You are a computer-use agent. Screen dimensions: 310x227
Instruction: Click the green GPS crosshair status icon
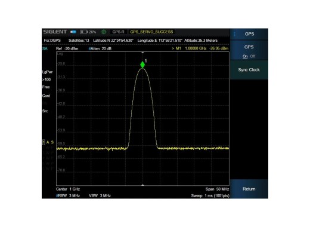point(104,32)
